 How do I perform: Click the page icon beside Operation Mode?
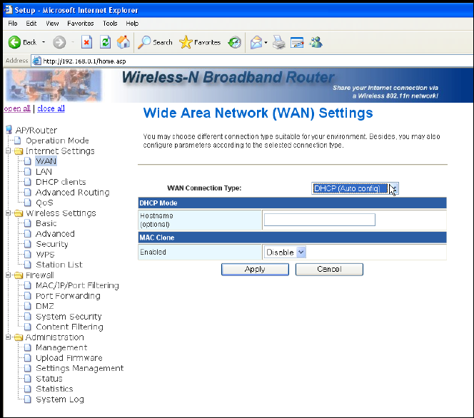point(18,141)
